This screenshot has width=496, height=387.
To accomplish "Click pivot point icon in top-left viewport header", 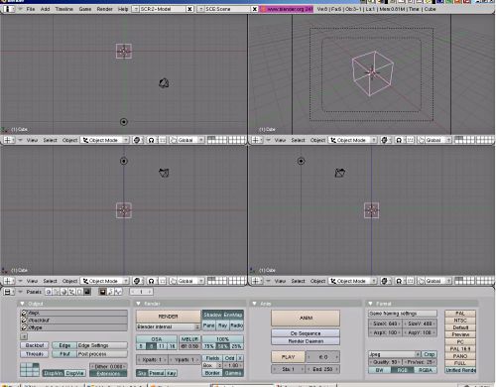I will click(x=151, y=140).
